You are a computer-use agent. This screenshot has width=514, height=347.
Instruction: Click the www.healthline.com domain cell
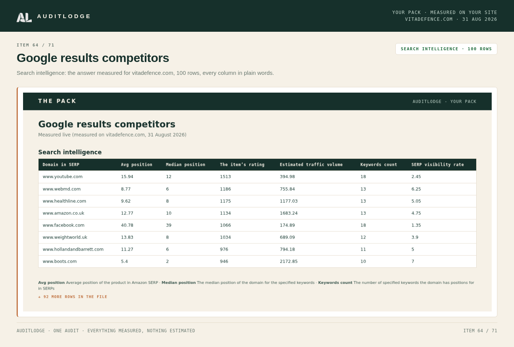point(64,201)
